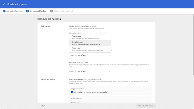Click the Maximum ringing duration heading
Screen dimensions: 194x109
click(x=79, y=63)
